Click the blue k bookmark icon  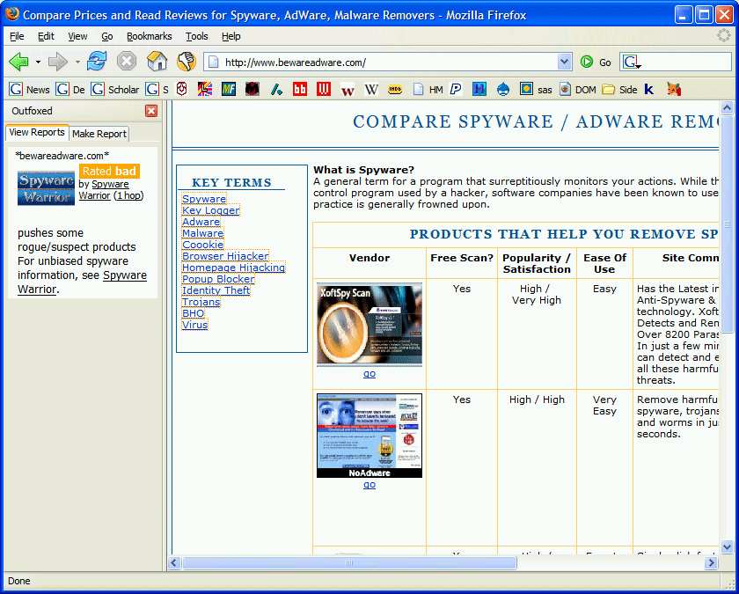[x=649, y=89]
